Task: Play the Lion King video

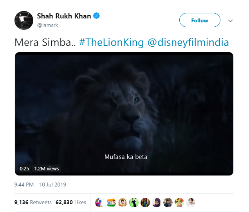Action: pos(124,114)
